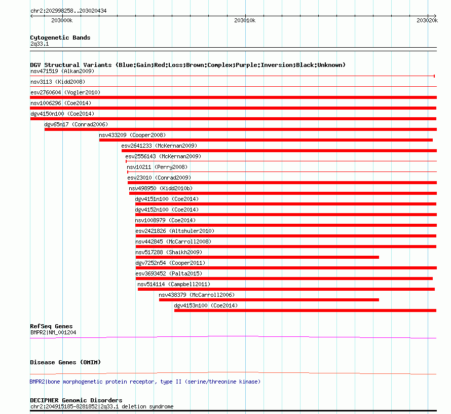Viewport: 451px width, 414px height.
Task: Open the esv2760604 (Vogler2010) variant
Action: pos(65,92)
